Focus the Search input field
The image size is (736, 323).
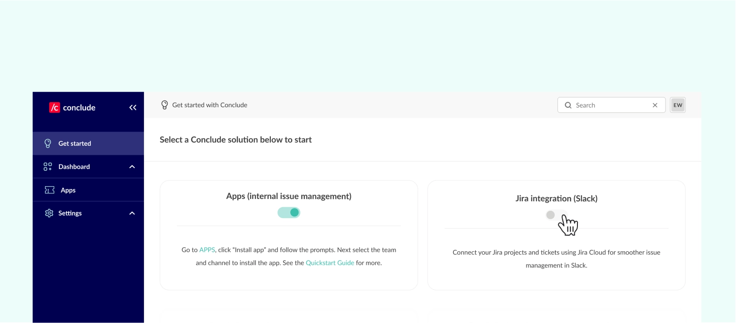[611, 105]
